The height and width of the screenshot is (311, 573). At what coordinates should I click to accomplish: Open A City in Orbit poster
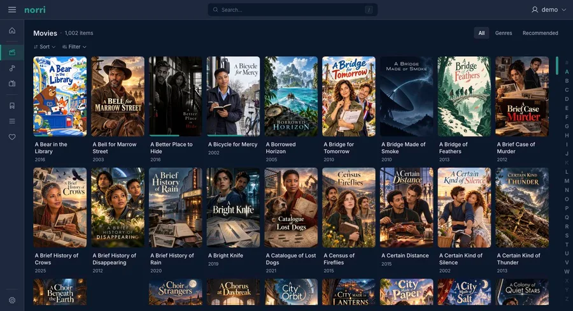[x=291, y=292]
